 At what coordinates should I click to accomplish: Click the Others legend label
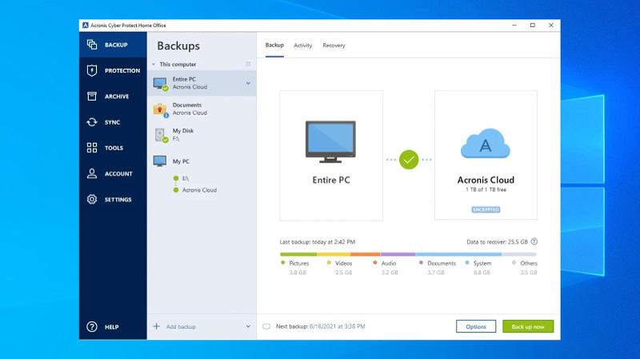[x=529, y=263]
